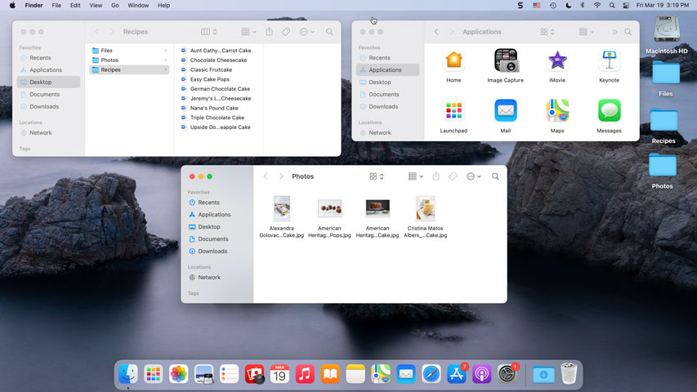Screen dimensions: 697x392
Task: Open the Go menu
Action: (x=114, y=6)
